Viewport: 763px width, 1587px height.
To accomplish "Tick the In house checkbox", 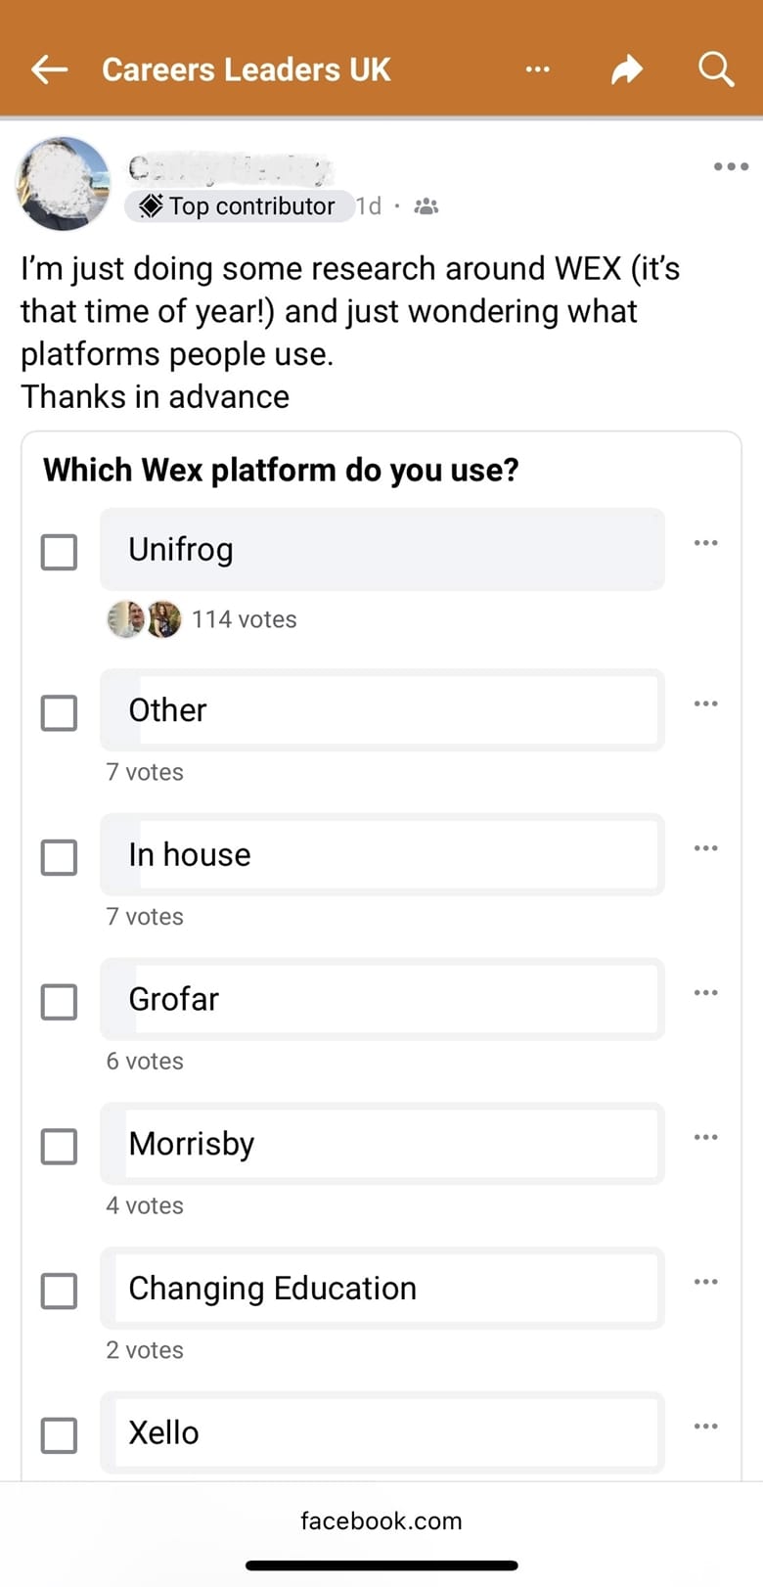I will (59, 857).
